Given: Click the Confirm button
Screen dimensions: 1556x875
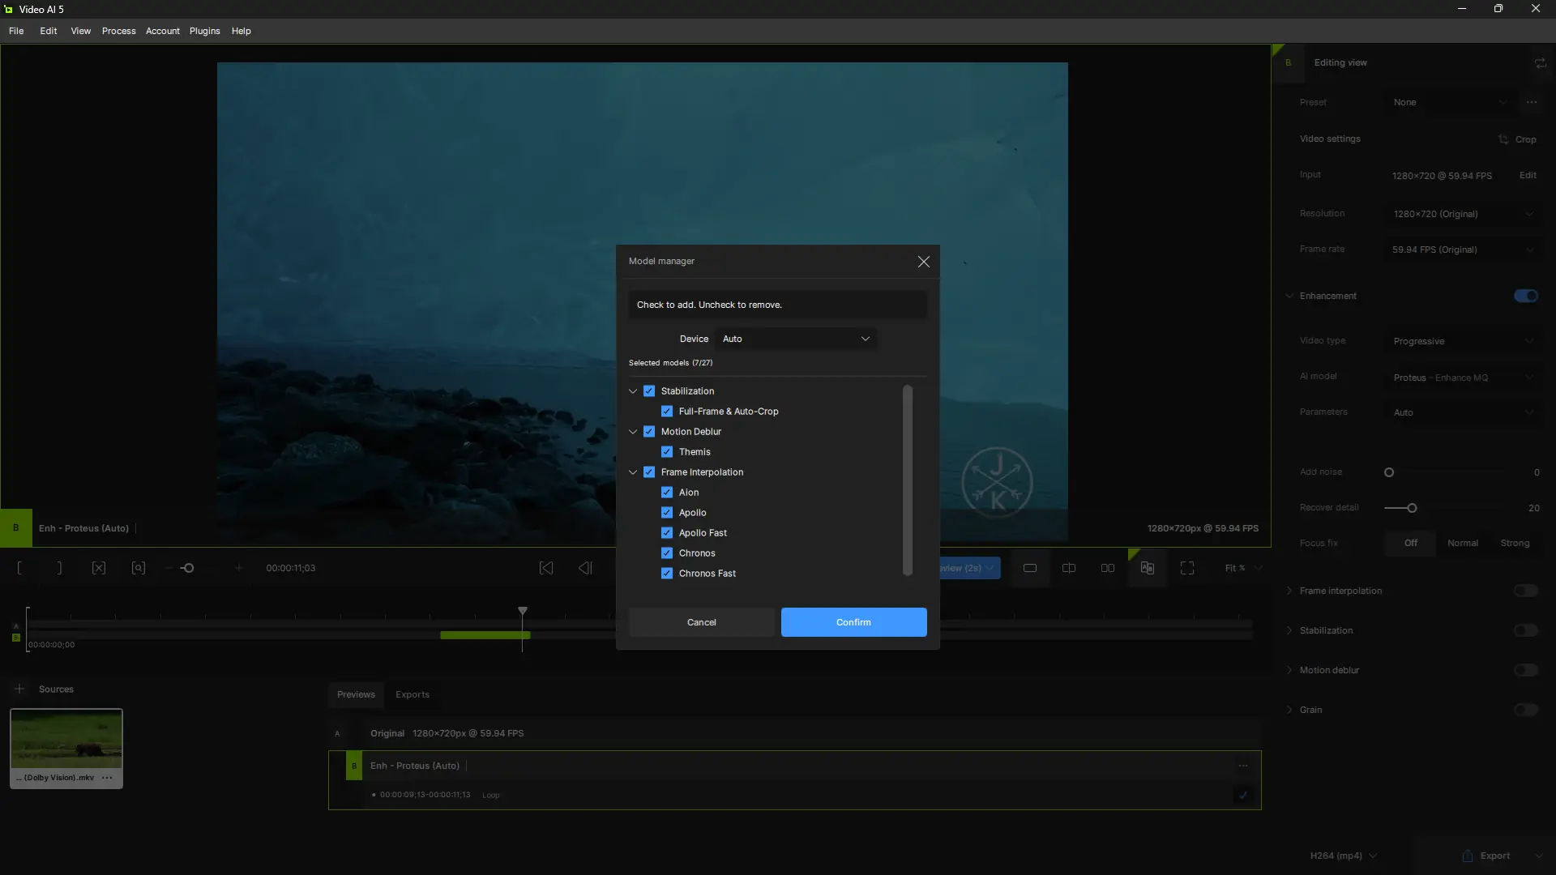Looking at the screenshot, I should 853,622.
